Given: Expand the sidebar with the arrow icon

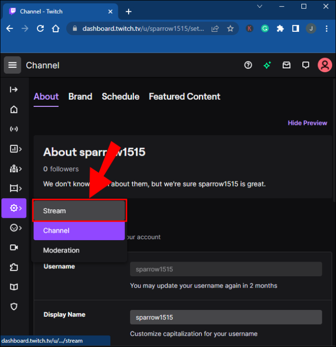Looking at the screenshot, I should (14, 90).
